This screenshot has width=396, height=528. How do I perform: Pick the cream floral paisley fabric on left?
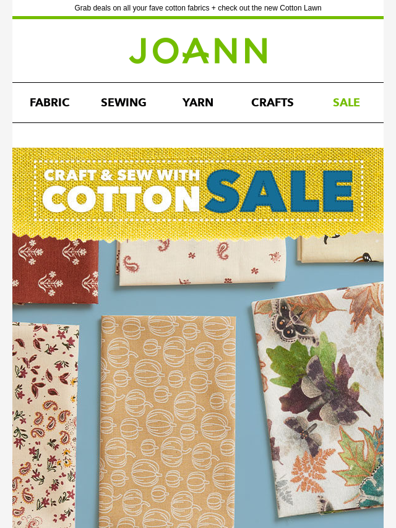point(45,425)
